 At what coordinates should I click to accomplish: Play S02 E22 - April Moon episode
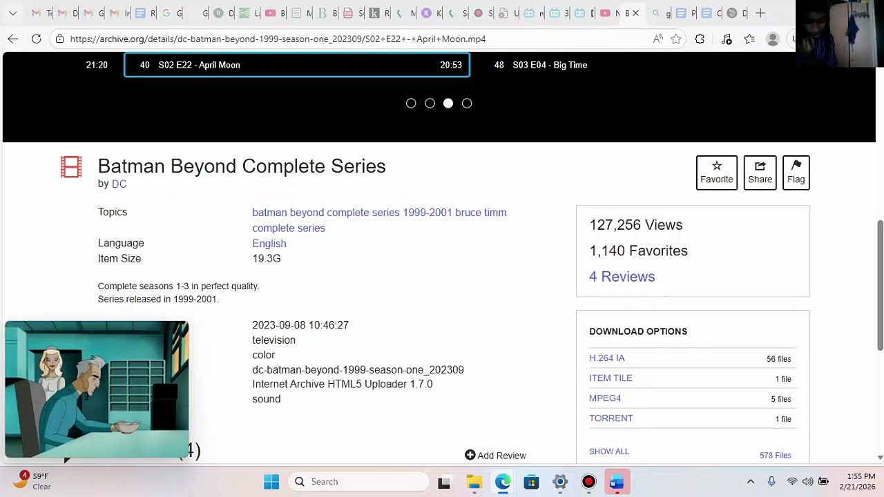(x=297, y=65)
